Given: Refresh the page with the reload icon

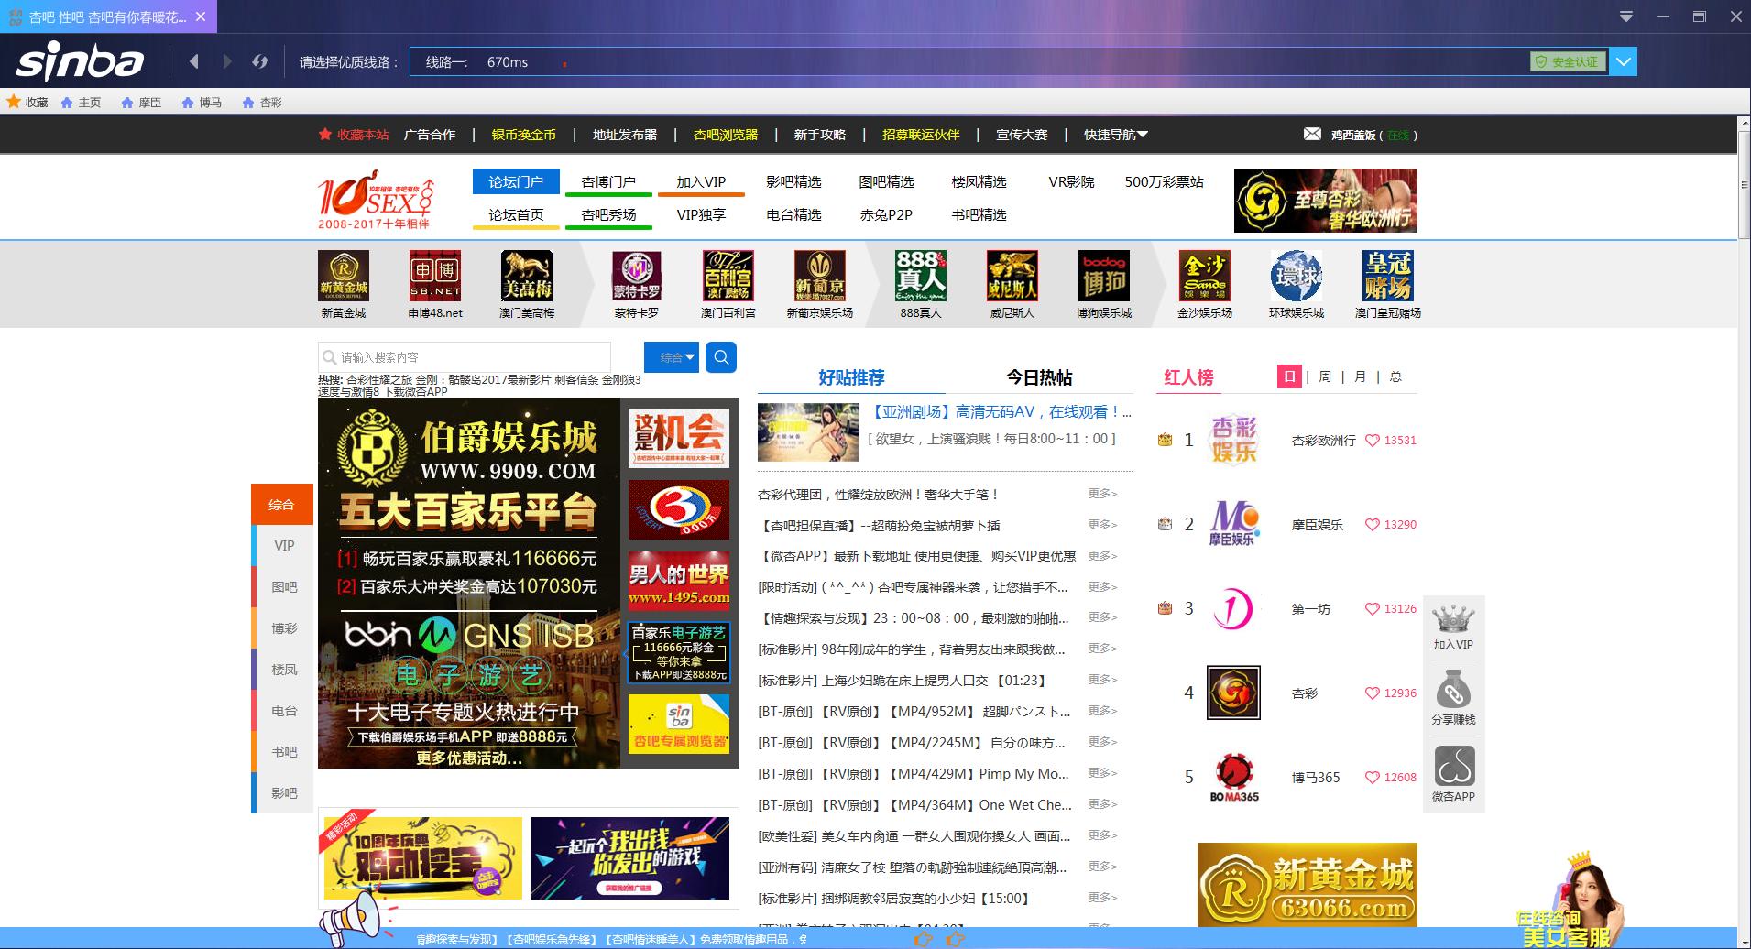Looking at the screenshot, I should tap(260, 61).
